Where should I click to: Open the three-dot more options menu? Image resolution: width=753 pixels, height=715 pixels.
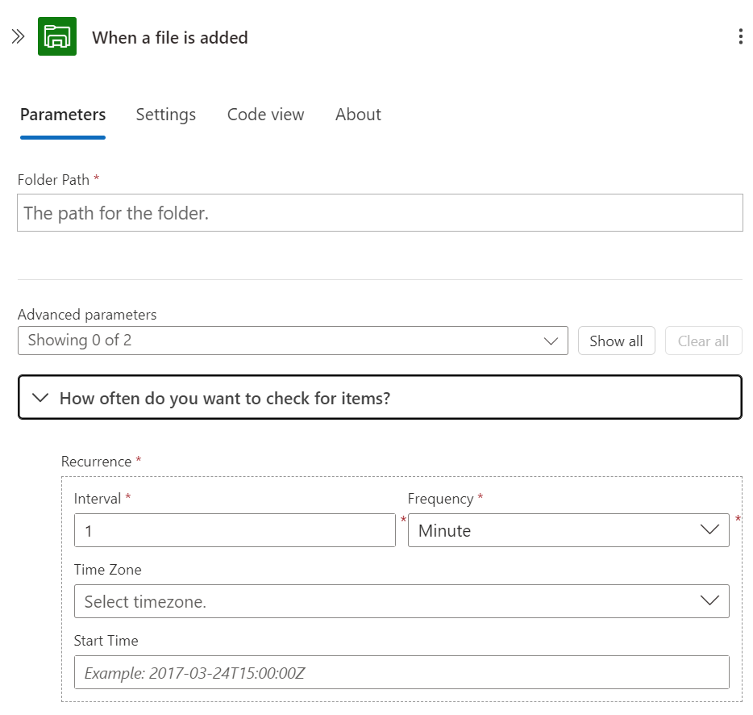740,37
